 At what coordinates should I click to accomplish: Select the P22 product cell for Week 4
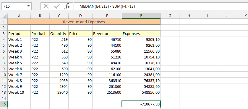pyautogui.click(x=40, y=57)
